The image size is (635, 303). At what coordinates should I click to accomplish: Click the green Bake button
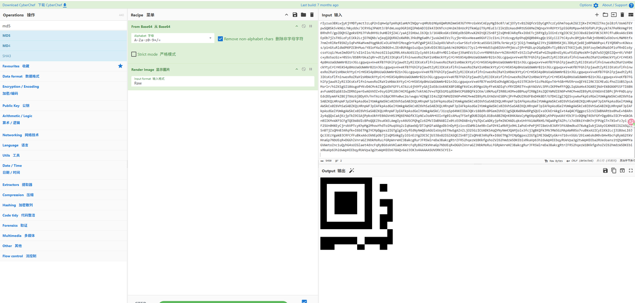pos(222,302)
